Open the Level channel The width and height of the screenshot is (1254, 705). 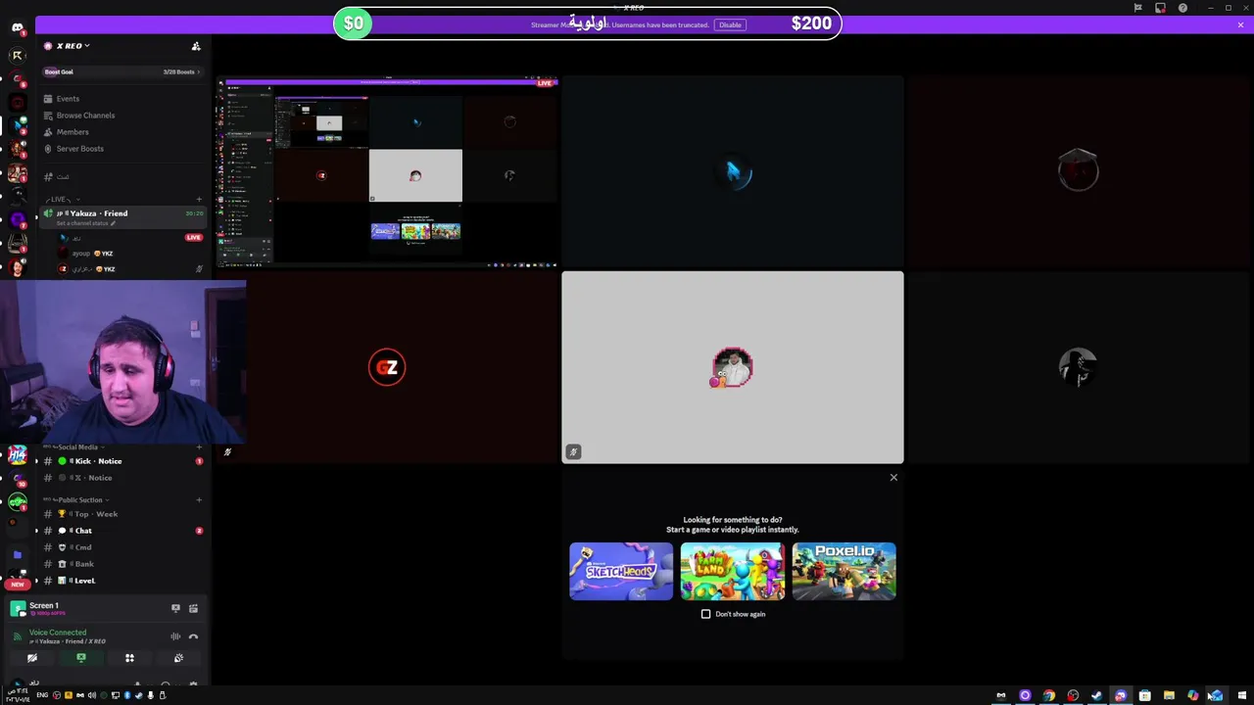coord(84,581)
